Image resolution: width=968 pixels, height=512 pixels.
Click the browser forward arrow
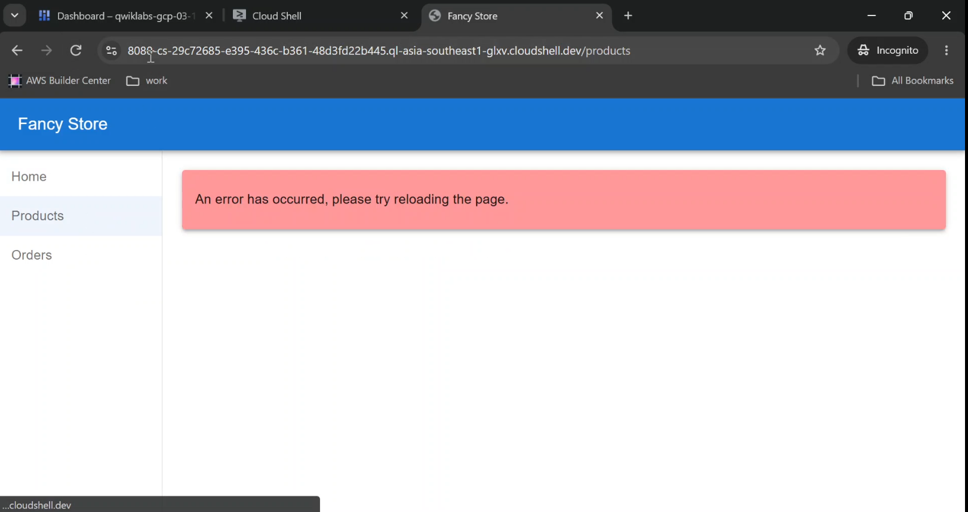coord(47,51)
